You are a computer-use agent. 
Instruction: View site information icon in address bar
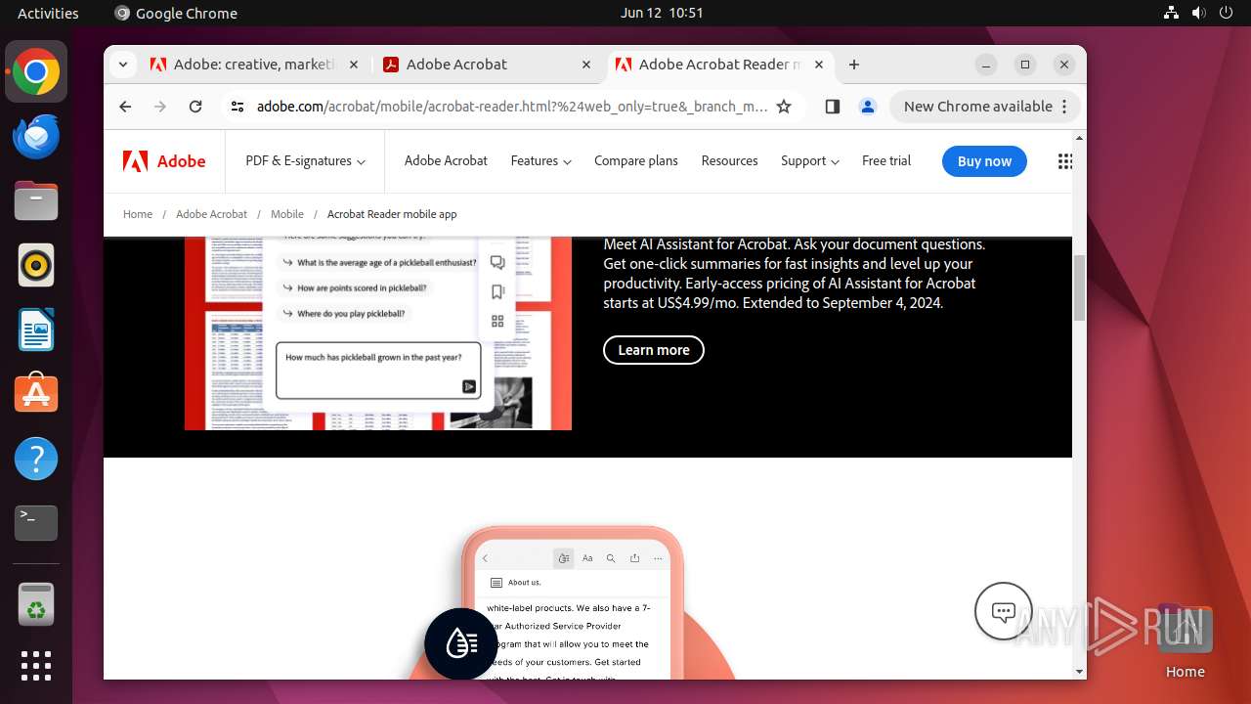237,107
